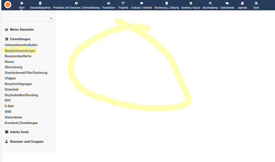Open PDF settings
Screen dimensions: 275x162
pos(8,100)
